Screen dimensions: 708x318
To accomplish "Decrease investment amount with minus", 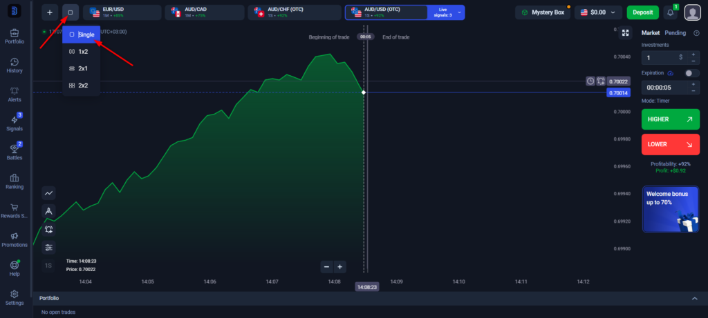I will point(693,61).
